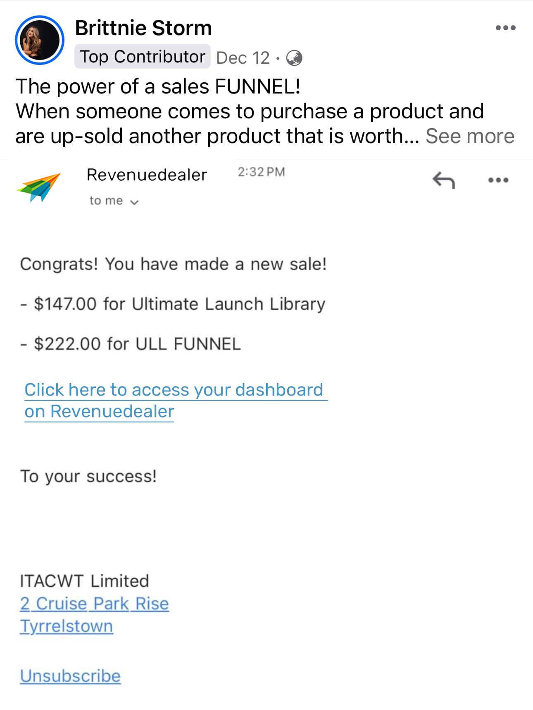This screenshot has height=710, width=533.
Task: Open the email's three-dot more menu
Action: (498, 180)
